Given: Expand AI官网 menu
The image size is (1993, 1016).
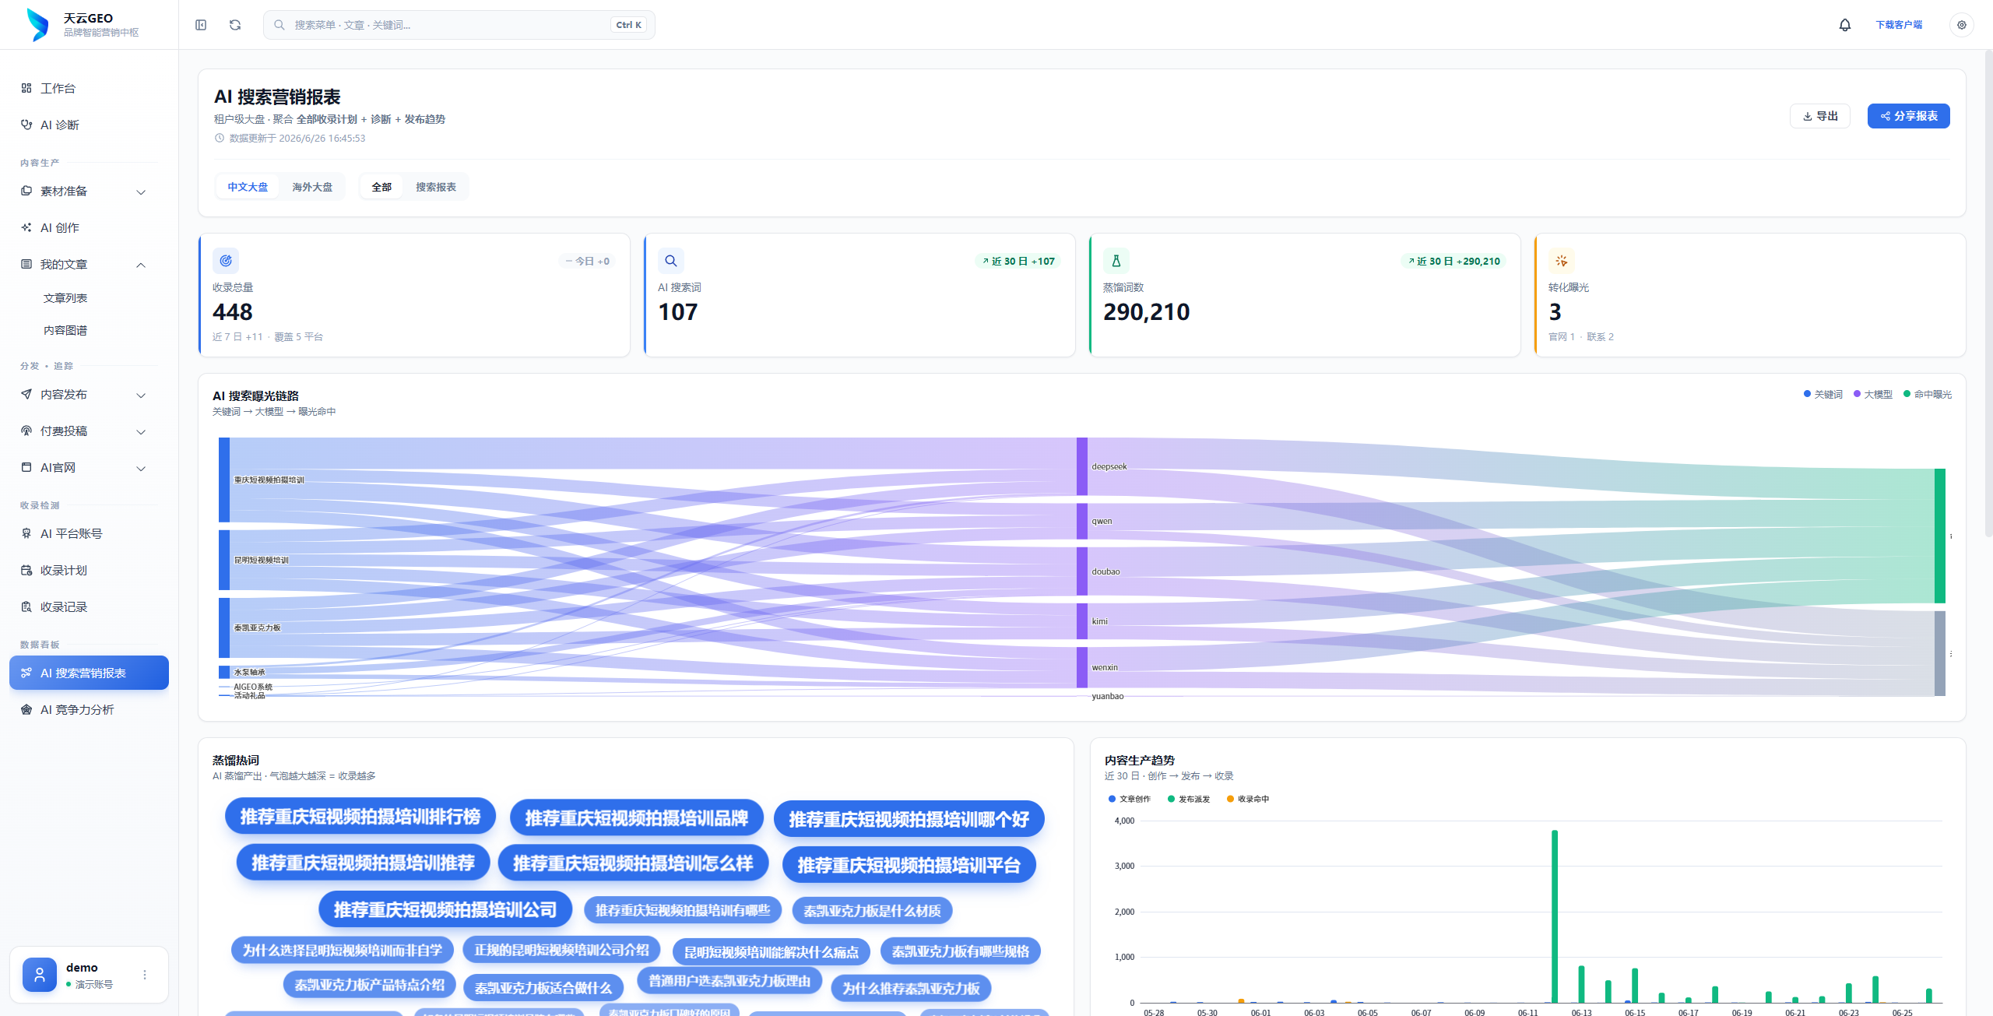Looking at the screenshot, I should click(89, 467).
